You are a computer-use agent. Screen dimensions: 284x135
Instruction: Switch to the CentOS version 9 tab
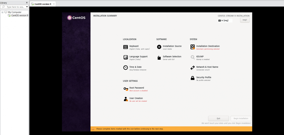43,4
